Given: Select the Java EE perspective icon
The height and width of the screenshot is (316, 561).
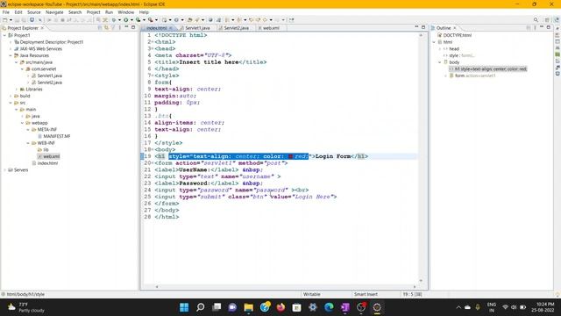Looking at the screenshot, I should 556,20.
